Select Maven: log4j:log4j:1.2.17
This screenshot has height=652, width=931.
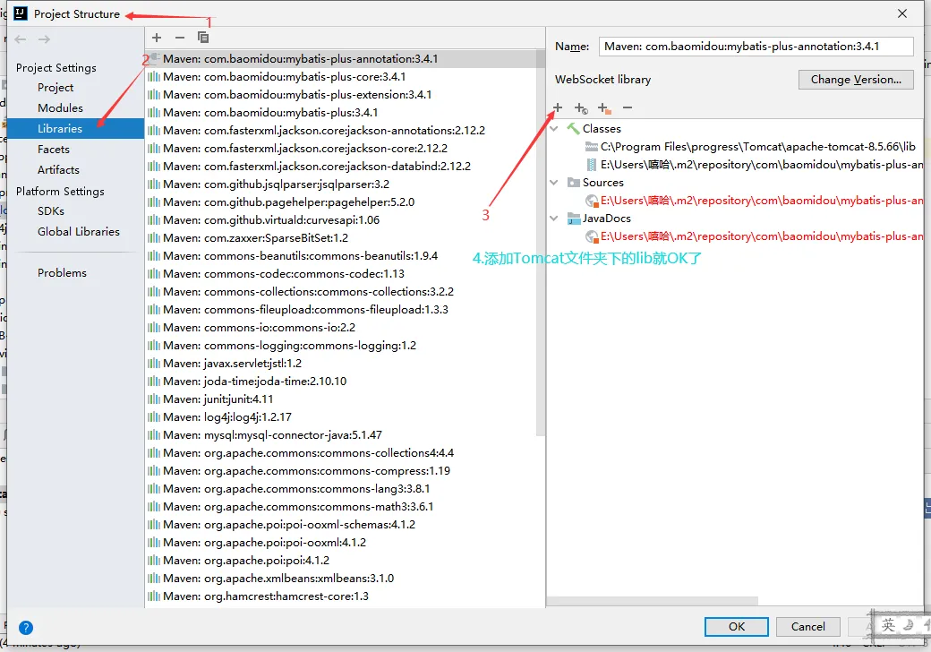pyautogui.click(x=343, y=416)
